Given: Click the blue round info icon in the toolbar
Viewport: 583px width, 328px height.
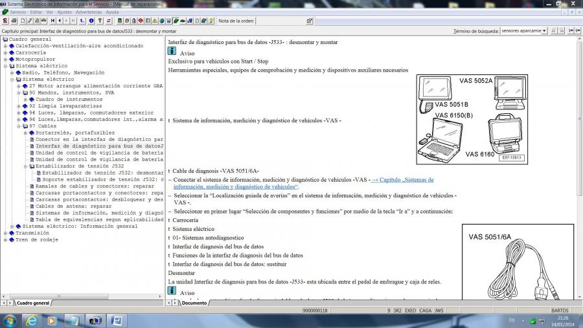Looking at the screenshot, I should [x=91, y=21].
